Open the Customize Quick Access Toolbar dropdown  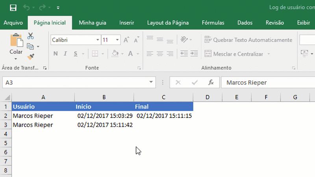[58, 7]
